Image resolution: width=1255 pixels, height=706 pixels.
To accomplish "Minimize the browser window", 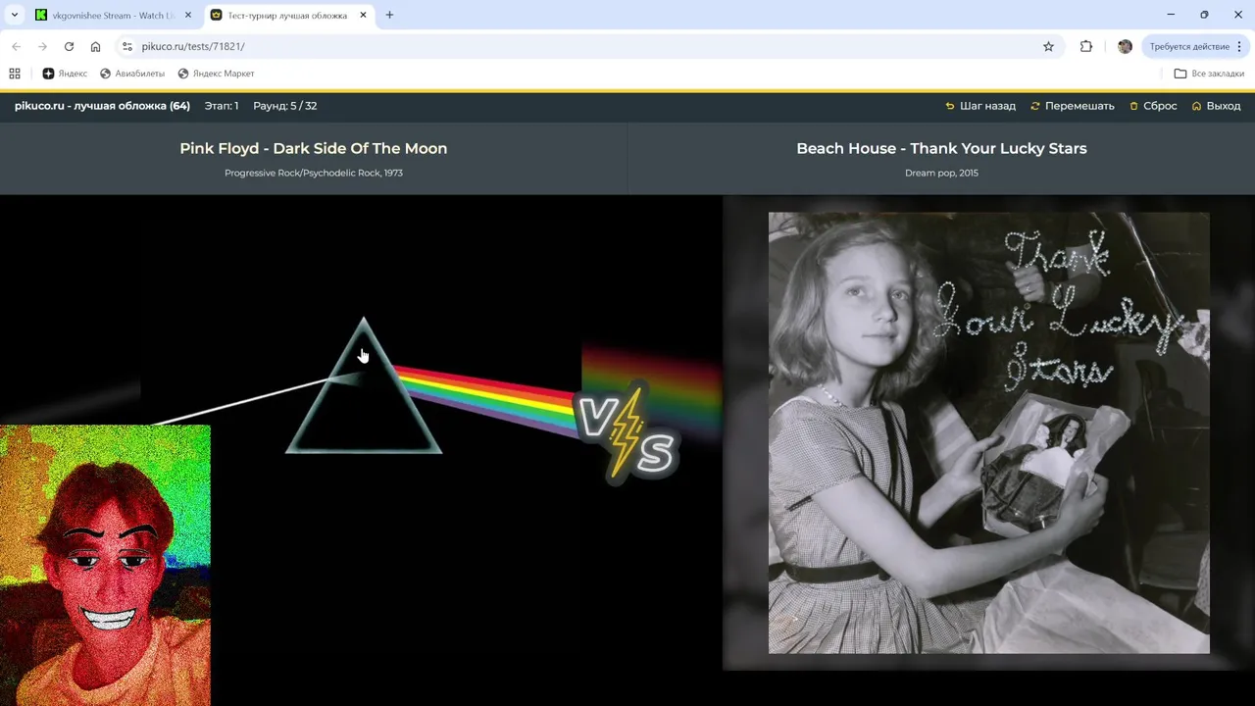I will coord(1171,15).
